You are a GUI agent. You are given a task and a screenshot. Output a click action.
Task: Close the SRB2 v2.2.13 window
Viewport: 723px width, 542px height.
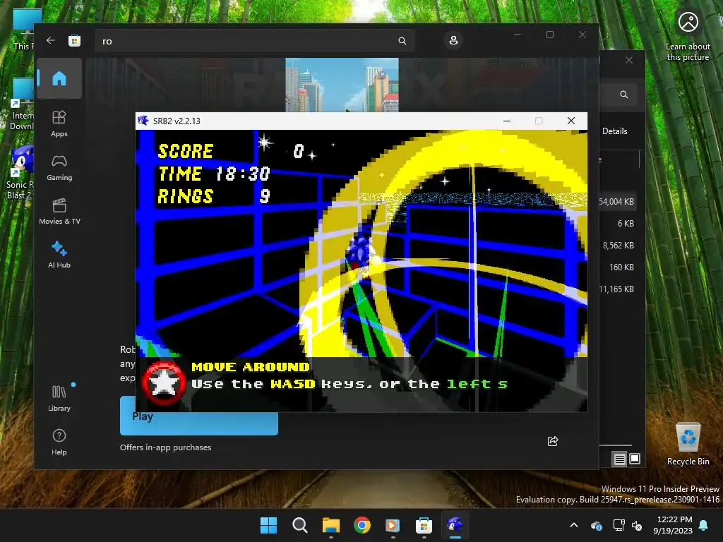point(570,121)
